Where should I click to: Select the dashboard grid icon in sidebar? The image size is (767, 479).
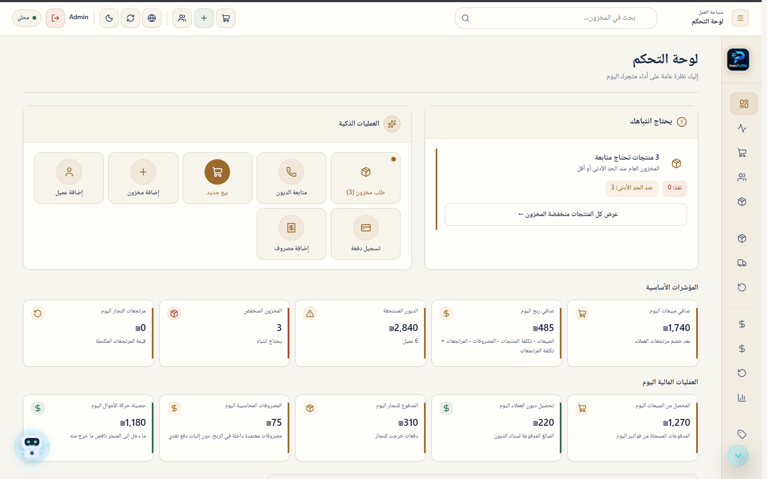(x=744, y=104)
